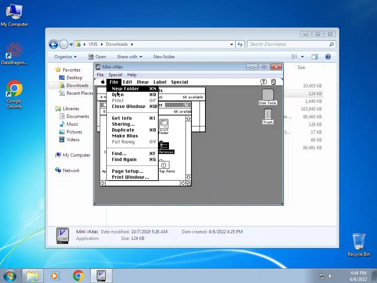This screenshot has width=377, height=283.
Task: Click the 10,403 KB size cell
Action: pos(312,86)
